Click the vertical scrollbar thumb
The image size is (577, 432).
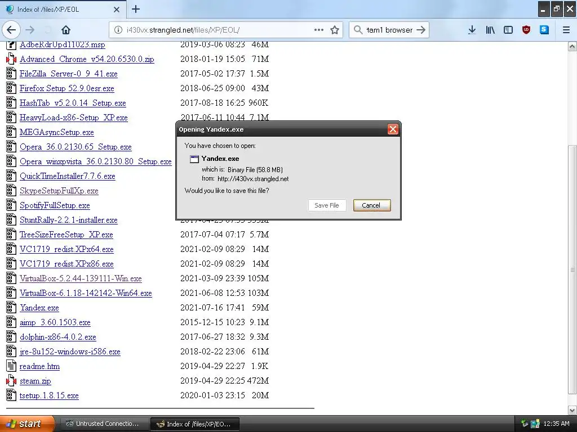[572, 269]
